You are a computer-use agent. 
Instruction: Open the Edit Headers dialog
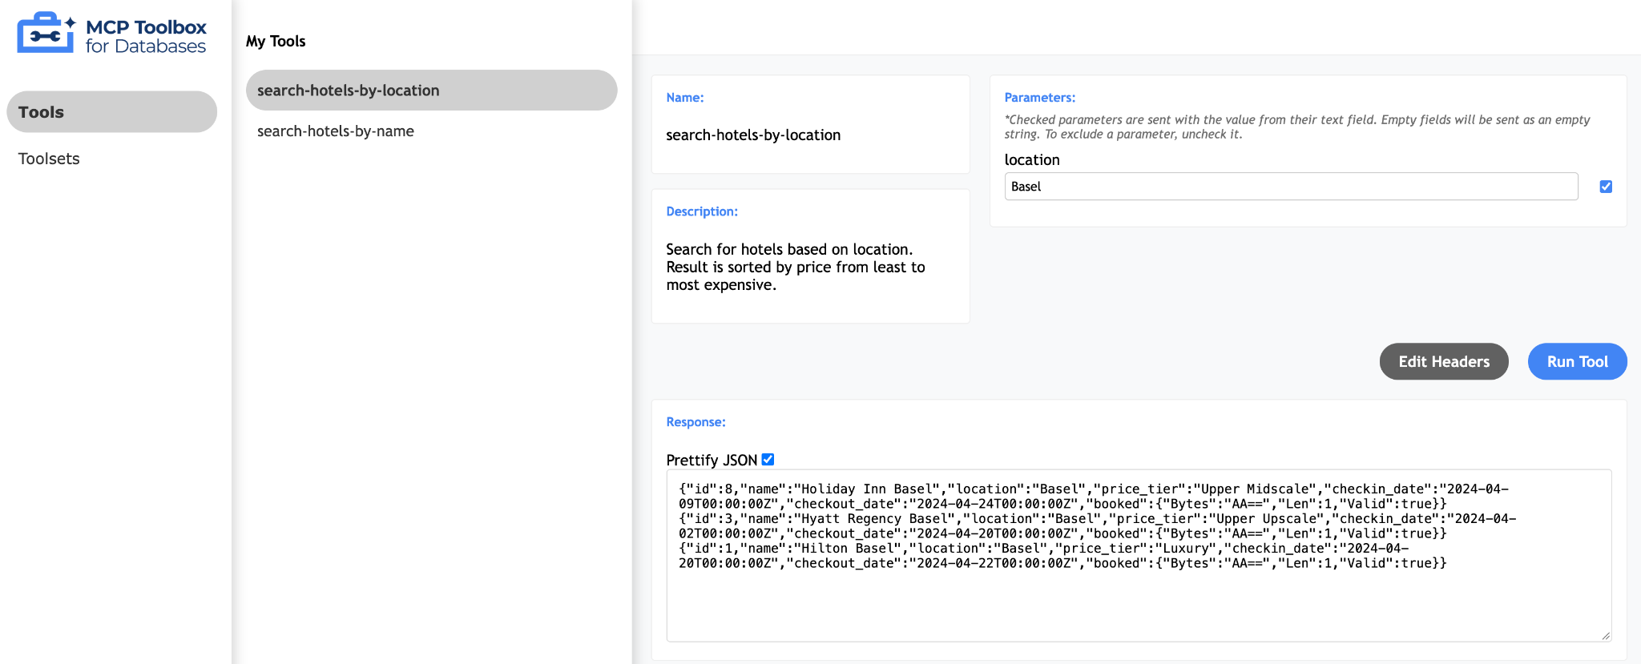coord(1444,362)
